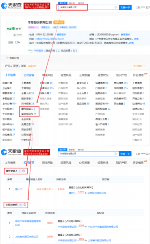Click the 最终受益人 1 menu entry
Screen dimensions: 150x244
tap(28, 109)
